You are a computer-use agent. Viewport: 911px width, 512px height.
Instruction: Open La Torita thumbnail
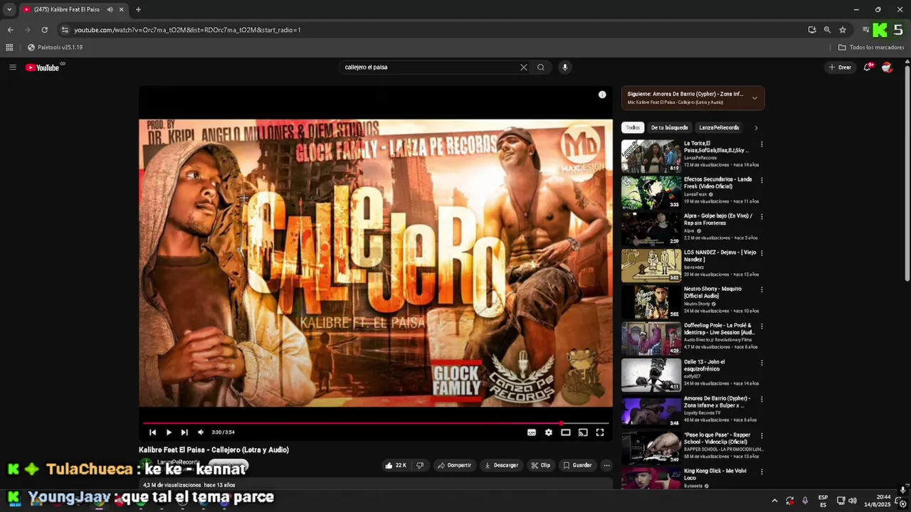[651, 156]
